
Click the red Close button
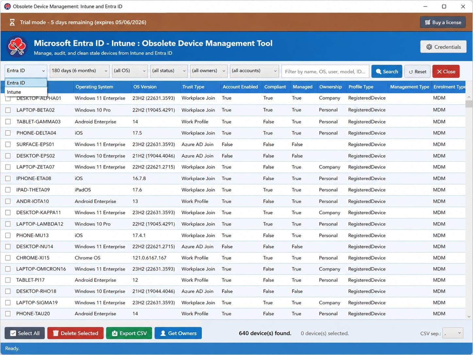[446, 71]
